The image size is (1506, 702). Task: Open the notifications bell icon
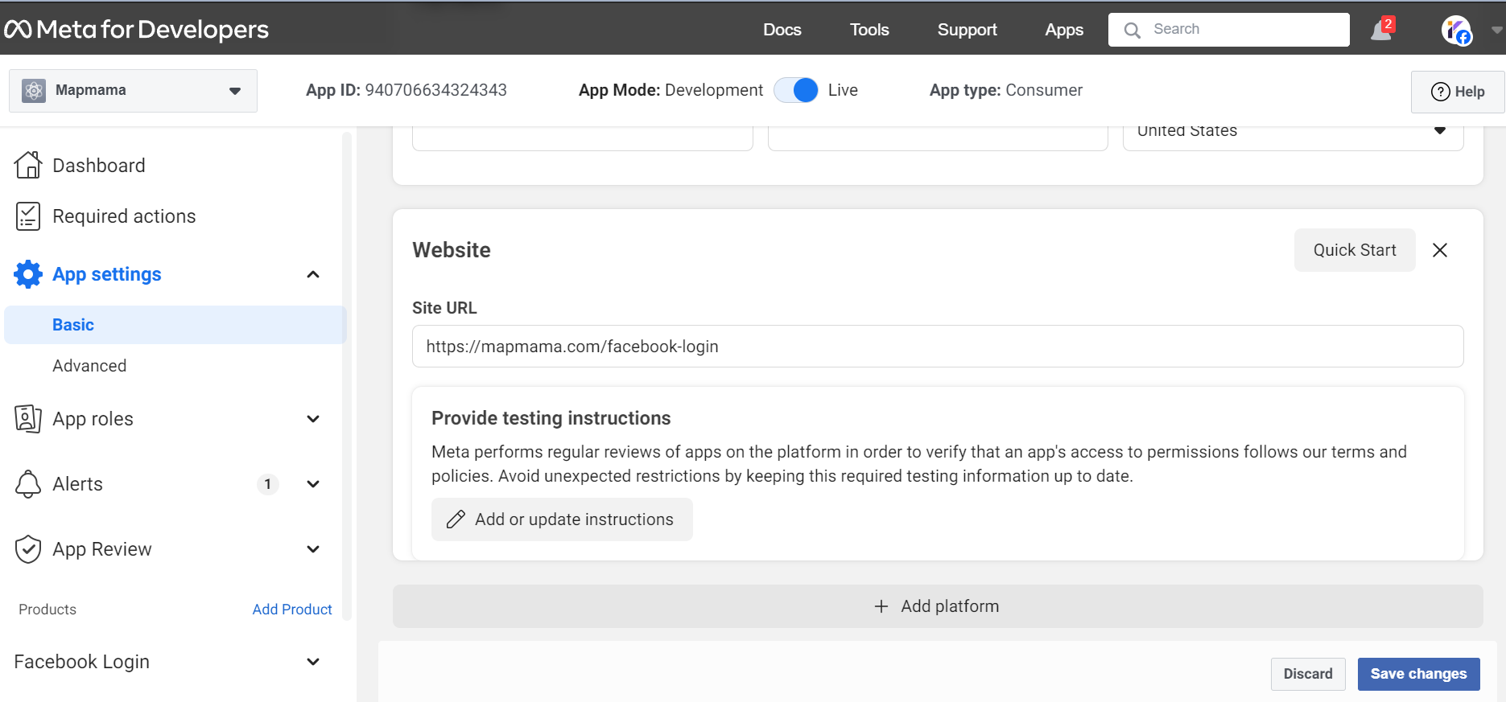coord(1382,30)
